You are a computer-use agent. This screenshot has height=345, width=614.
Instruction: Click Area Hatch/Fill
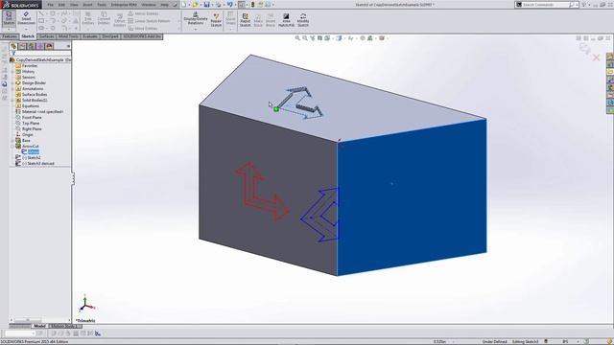[286, 20]
